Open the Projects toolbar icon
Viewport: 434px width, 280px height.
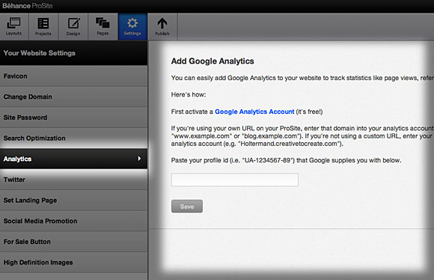pos(43,23)
